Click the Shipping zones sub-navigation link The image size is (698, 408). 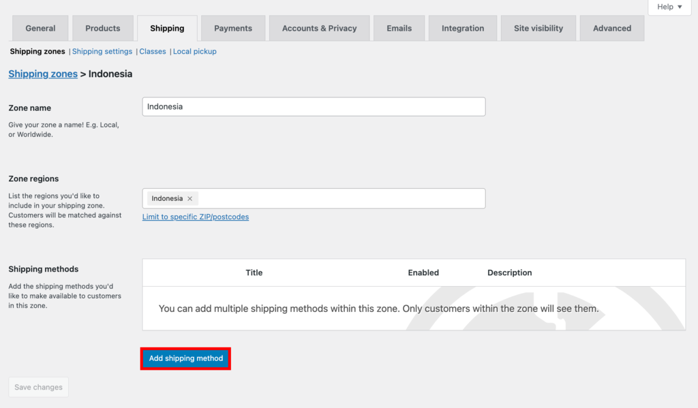tap(37, 51)
